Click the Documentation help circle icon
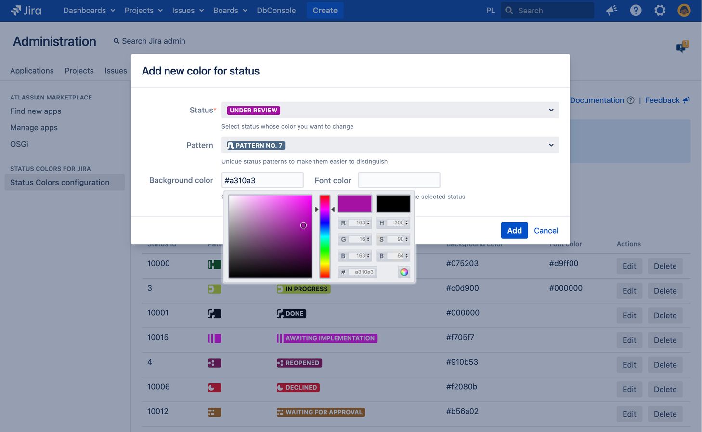 [x=630, y=100]
